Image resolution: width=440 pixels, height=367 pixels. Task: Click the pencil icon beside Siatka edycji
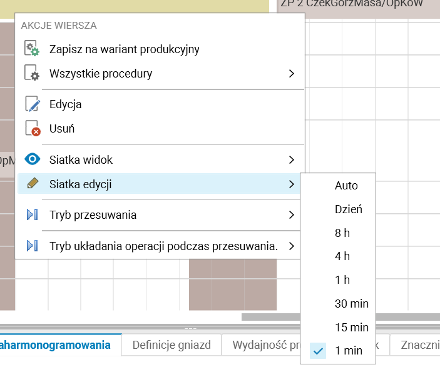[x=32, y=184]
